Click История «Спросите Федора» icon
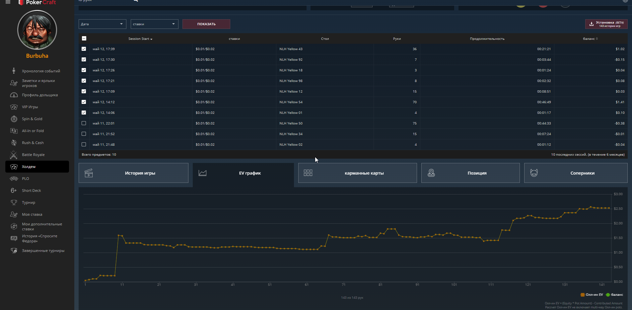 14,238
